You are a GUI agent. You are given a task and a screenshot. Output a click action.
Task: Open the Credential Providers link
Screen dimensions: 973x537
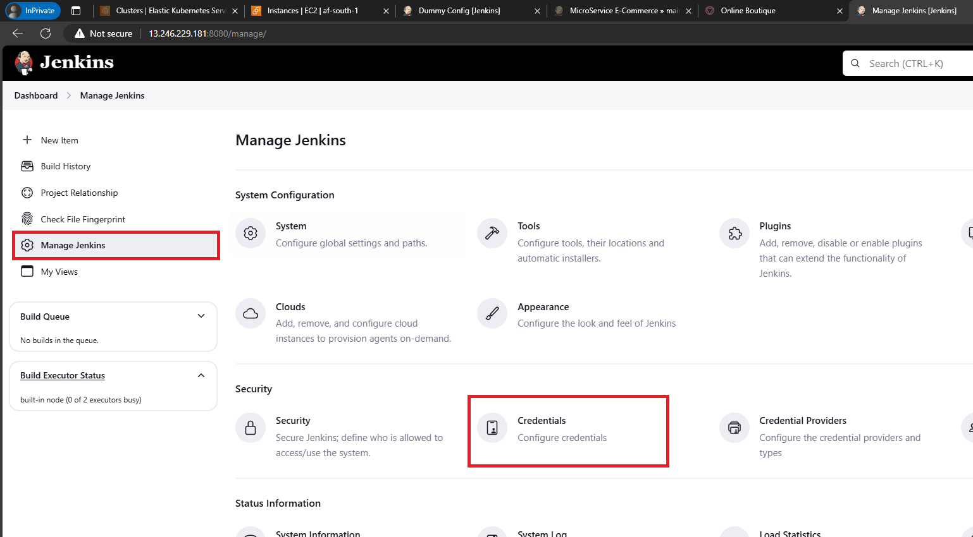tap(803, 421)
